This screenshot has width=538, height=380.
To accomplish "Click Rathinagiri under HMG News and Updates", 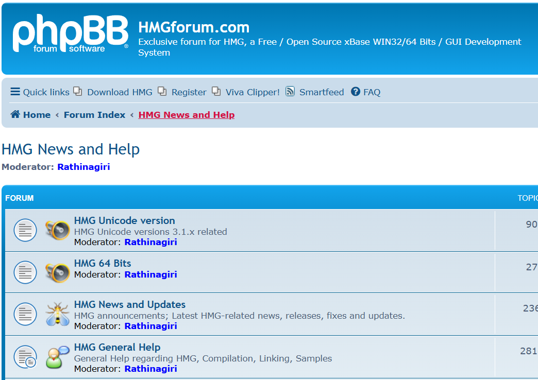I will 150,326.
